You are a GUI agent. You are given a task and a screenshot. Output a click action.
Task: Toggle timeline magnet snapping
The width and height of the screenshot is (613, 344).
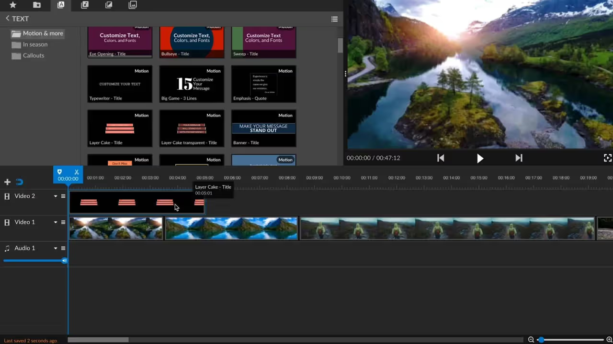click(19, 182)
